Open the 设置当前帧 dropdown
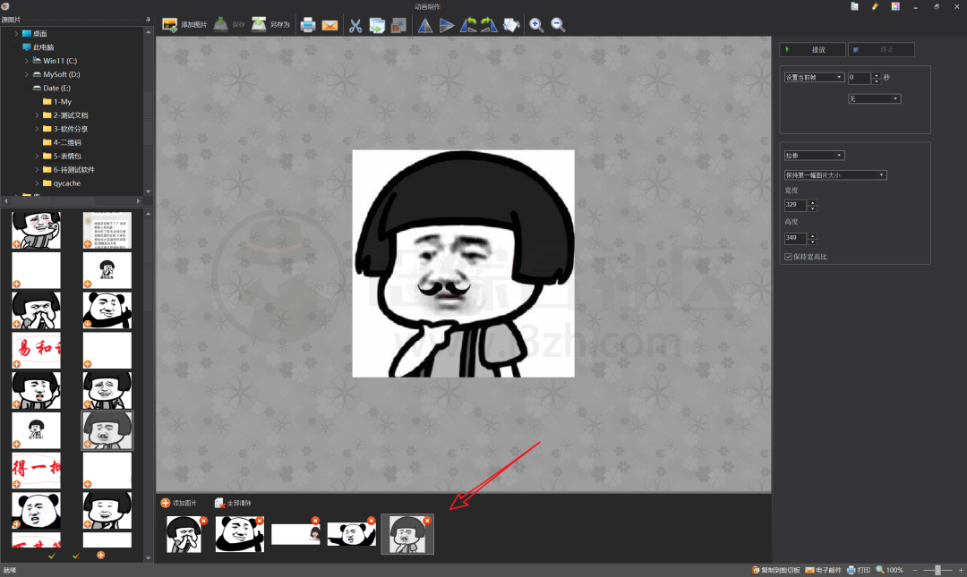Image resolution: width=967 pixels, height=577 pixels. (814, 77)
